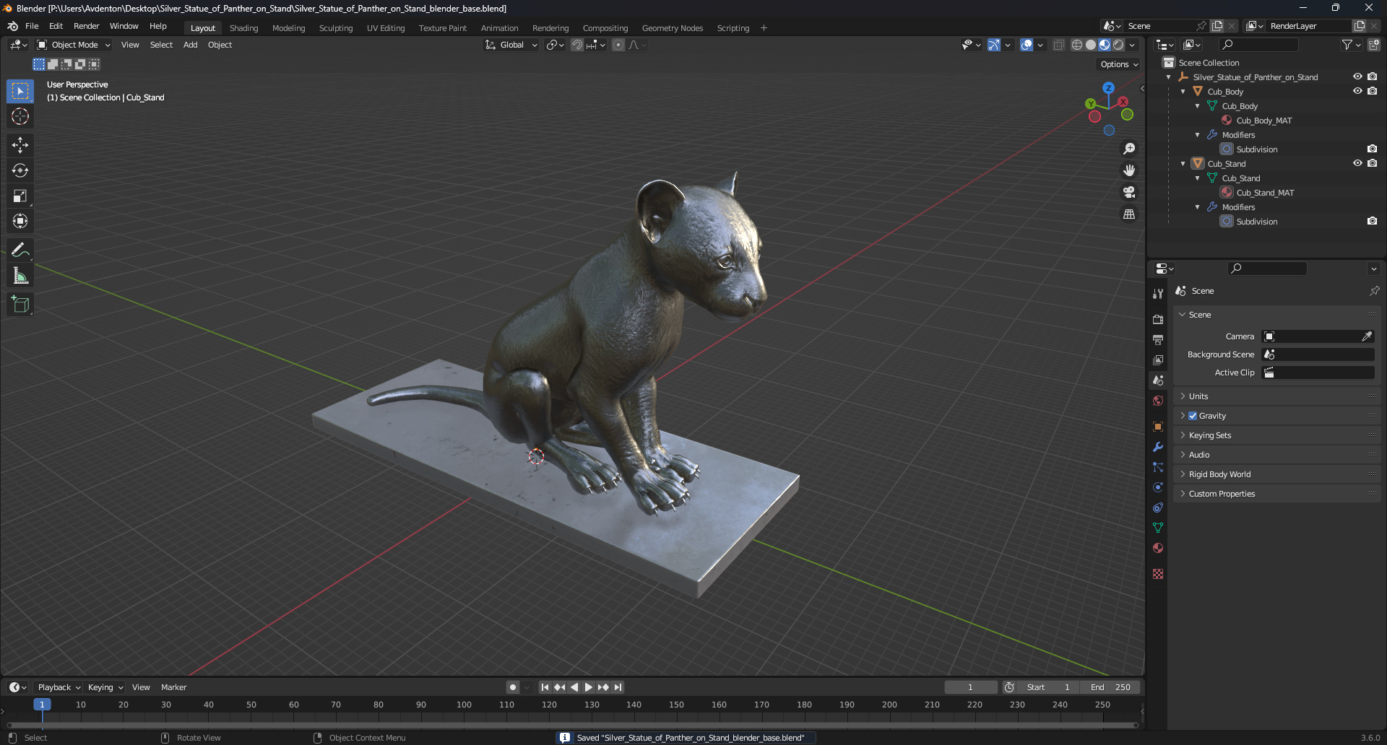This screenshot has height=745, width=1387.
Task: Open the Global transform orientation dropdown
Action: pyautogui.click(x=511, y=45)
